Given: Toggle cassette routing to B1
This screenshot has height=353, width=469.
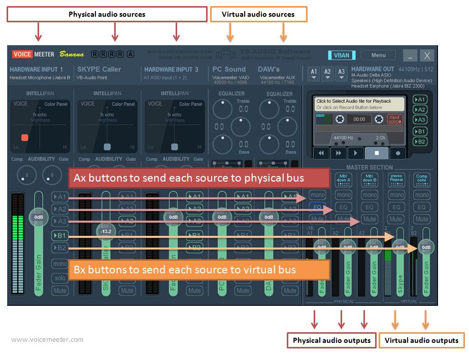Looking at the screenshot, I should [420, 131].
